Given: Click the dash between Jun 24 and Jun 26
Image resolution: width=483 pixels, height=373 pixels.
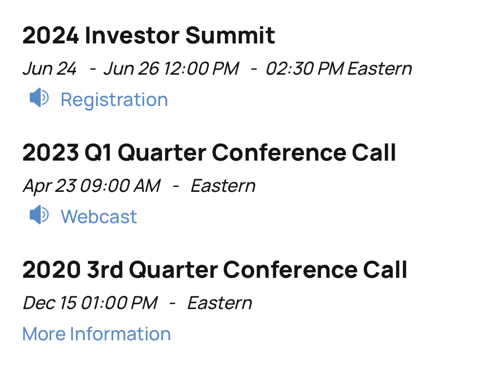Looking at the screenshot, I should (x=93, y=69).
